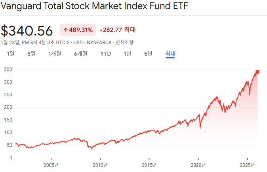Open the 1년 chart range
Viewport: 267px width, 172px height.
click(x=127, y=54)
